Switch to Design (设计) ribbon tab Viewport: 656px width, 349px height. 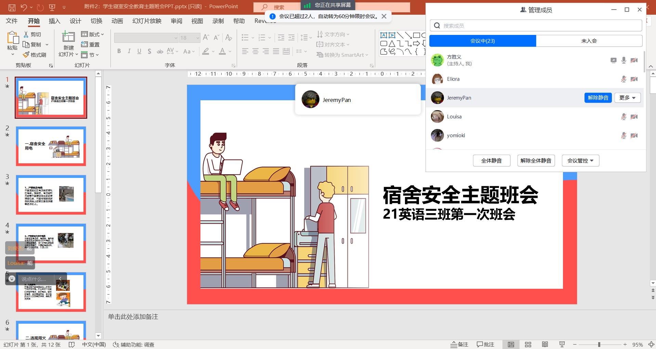coord(75,21)
